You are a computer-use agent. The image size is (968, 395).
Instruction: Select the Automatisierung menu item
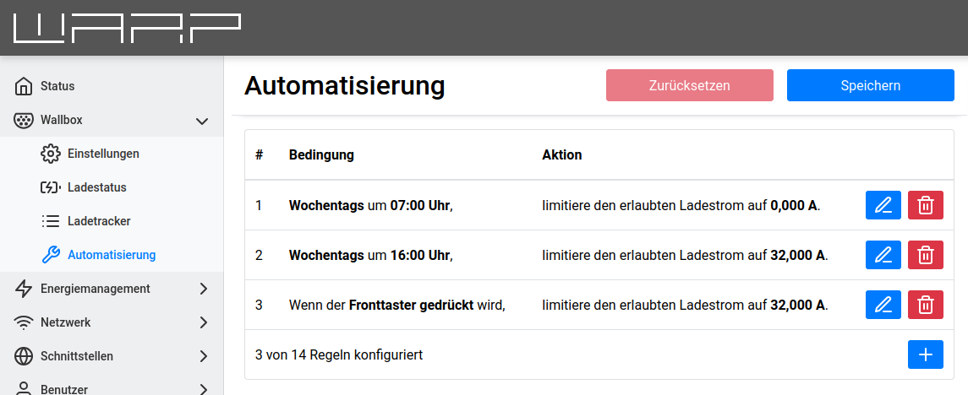coord(112,255)
